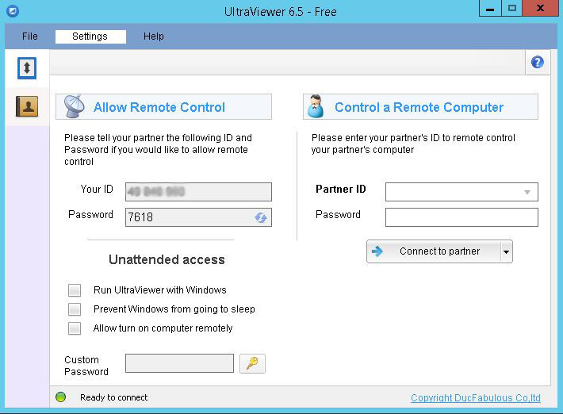563x414 pixels.
Task: Refresh the password with the circular arrows icon
Action: pyautogui.click(x=261, y=217)
